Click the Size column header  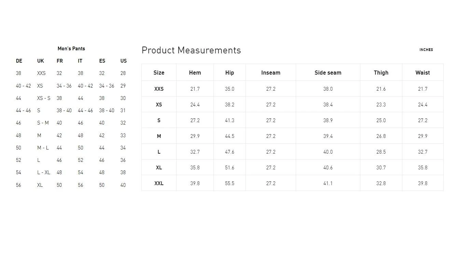(x=159, y=73)
